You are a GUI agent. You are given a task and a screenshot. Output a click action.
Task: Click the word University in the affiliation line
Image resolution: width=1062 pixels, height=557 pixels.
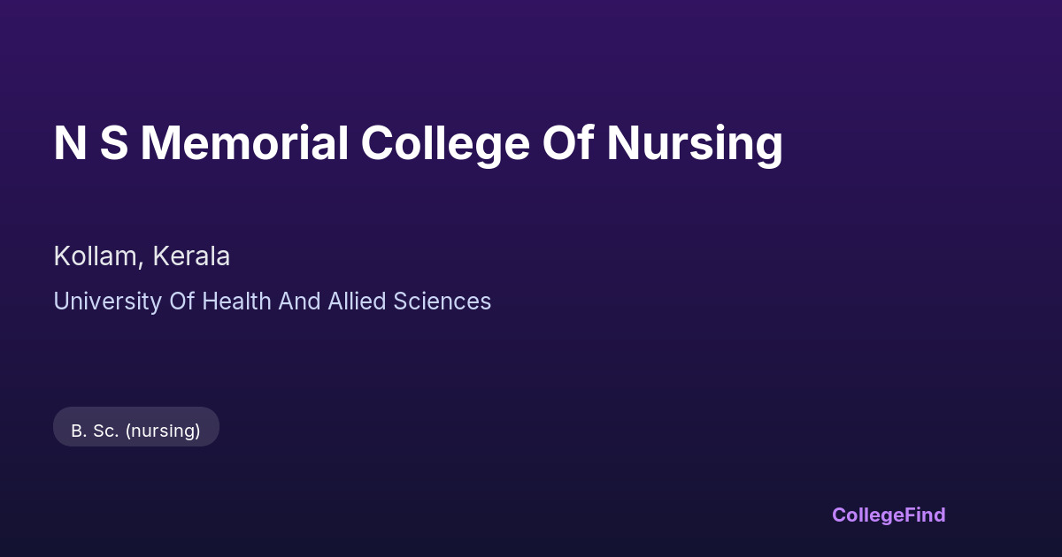[100, 301]
